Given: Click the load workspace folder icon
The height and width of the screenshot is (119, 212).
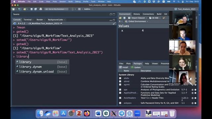Looking at the screenshot, I should tap(120, 18).
